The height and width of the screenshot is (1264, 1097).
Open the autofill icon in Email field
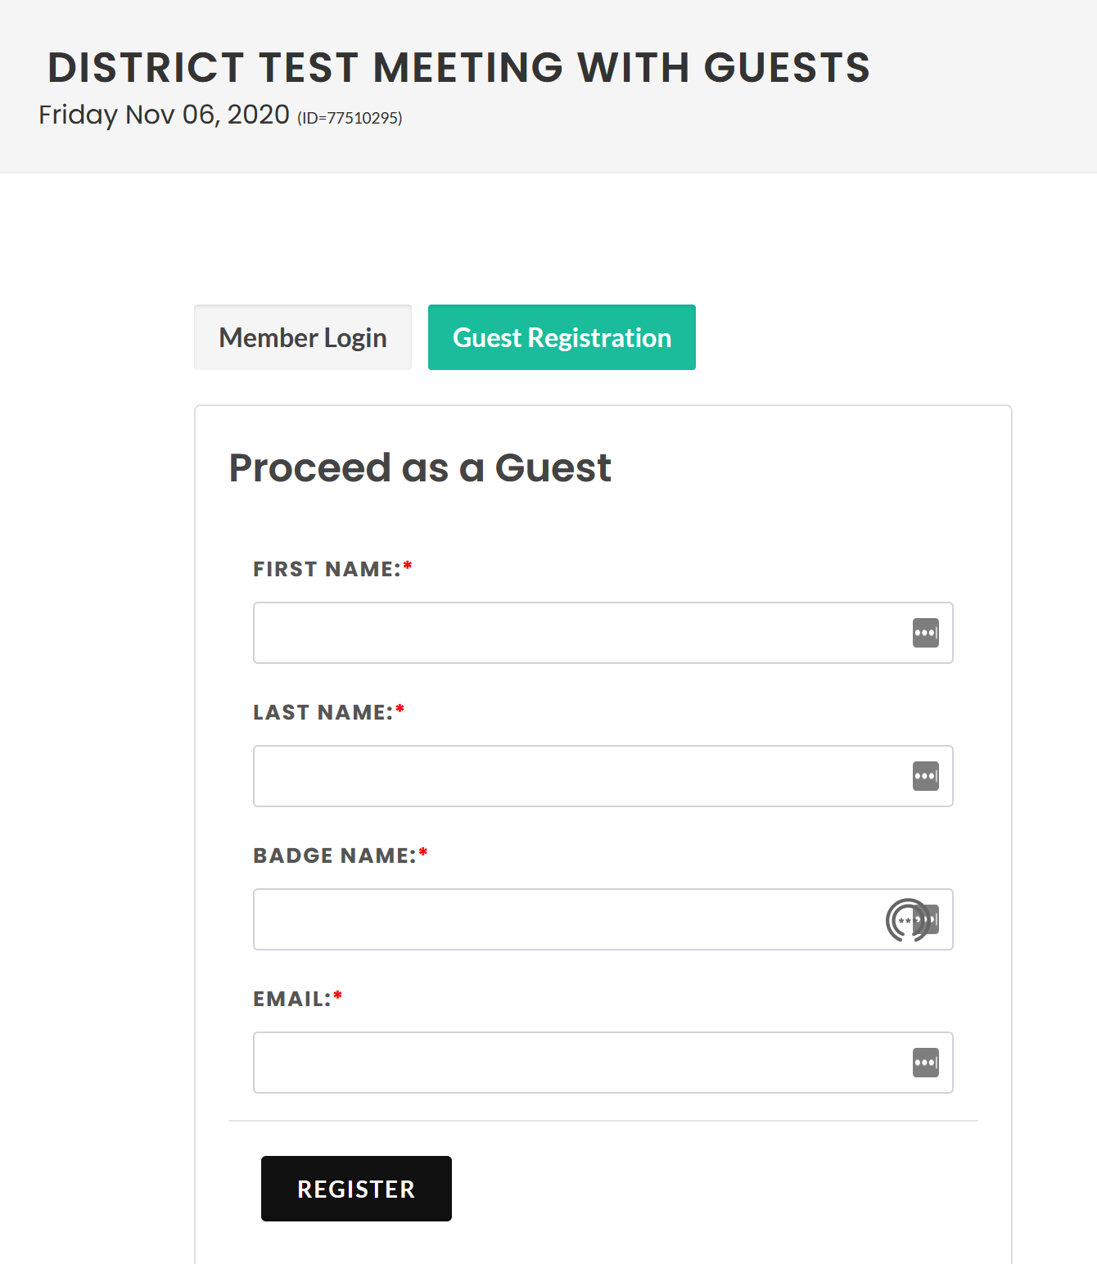[926, 1063]
